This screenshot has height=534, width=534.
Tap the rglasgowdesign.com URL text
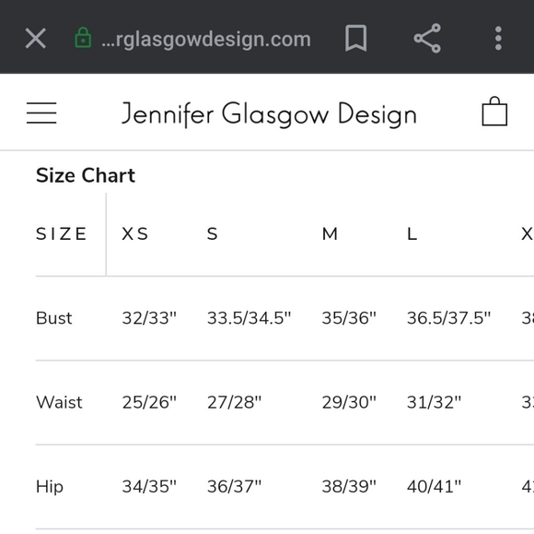pyautogui.click(x=206, y=40)
